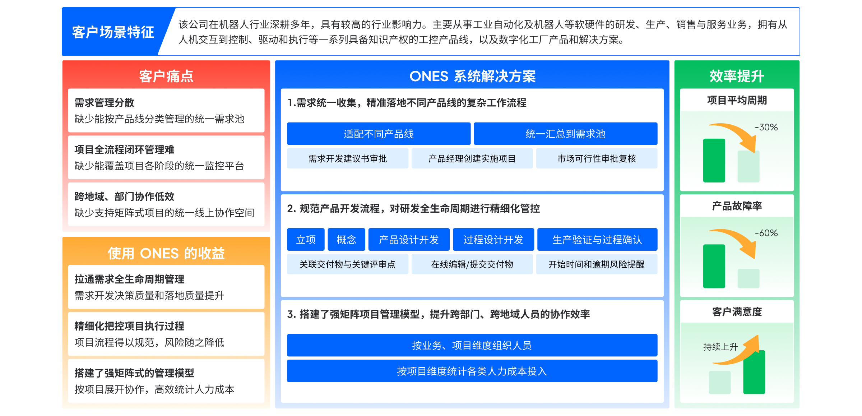862x416 pixels.
Task: Click the 按项目维度统计各类人力成本投入 bar
Action: pyautogui.click(x=472, y=371)
